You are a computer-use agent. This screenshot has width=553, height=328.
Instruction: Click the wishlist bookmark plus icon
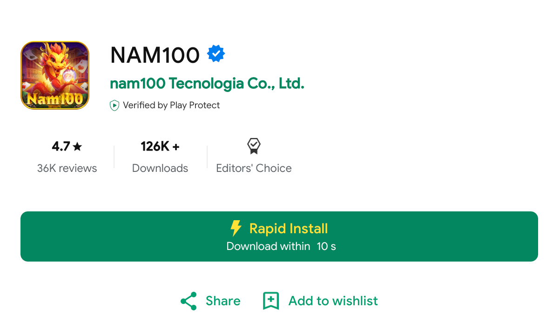pyautogui.click(x=271, y=301)
